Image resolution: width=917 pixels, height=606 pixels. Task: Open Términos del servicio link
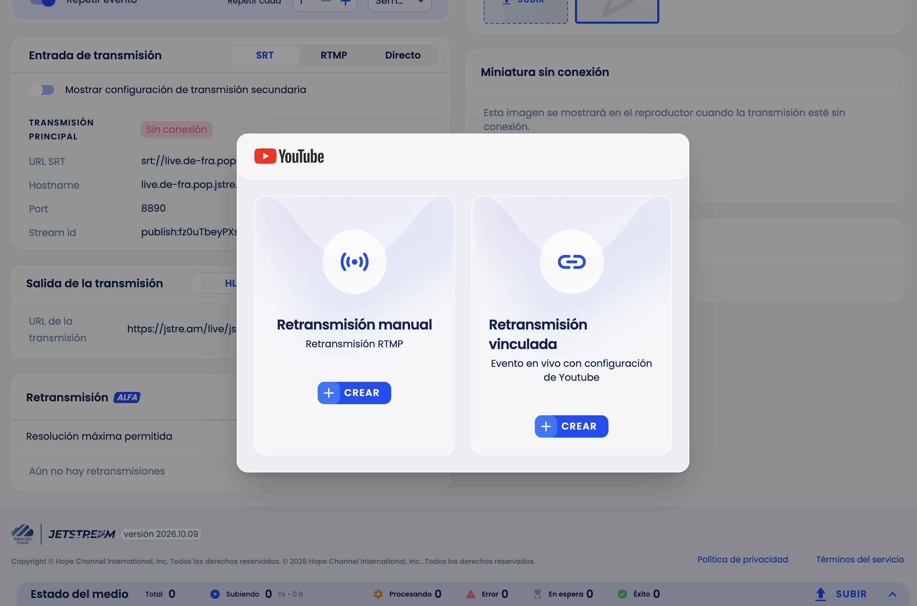tap(860, 559)
